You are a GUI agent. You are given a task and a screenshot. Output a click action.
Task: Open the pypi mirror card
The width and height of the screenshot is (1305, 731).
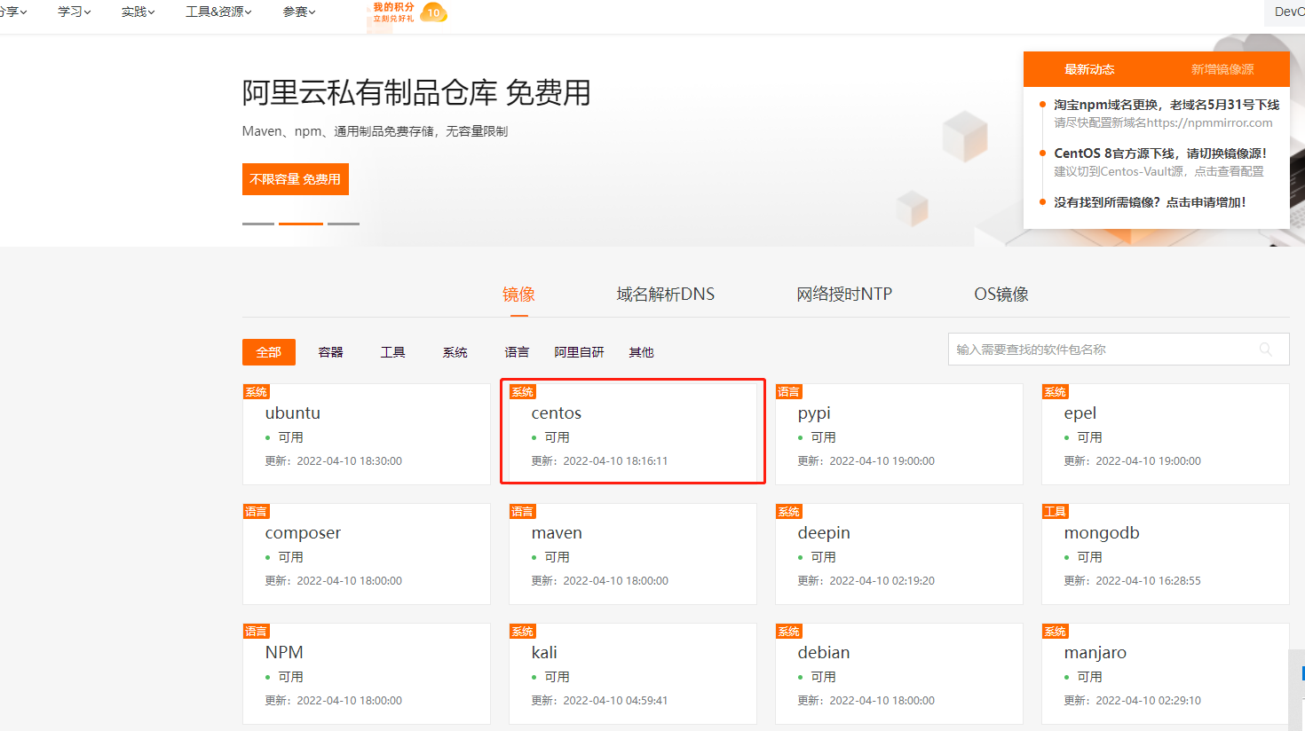(x=899, y=434)
